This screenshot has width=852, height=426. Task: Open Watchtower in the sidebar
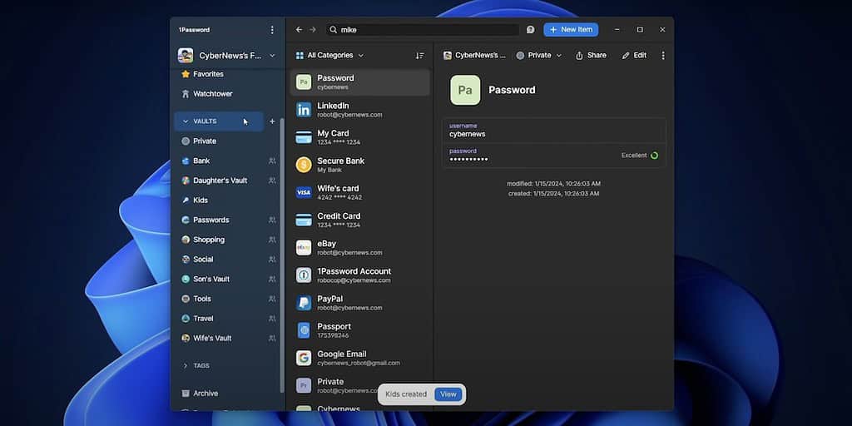(212, 94)
